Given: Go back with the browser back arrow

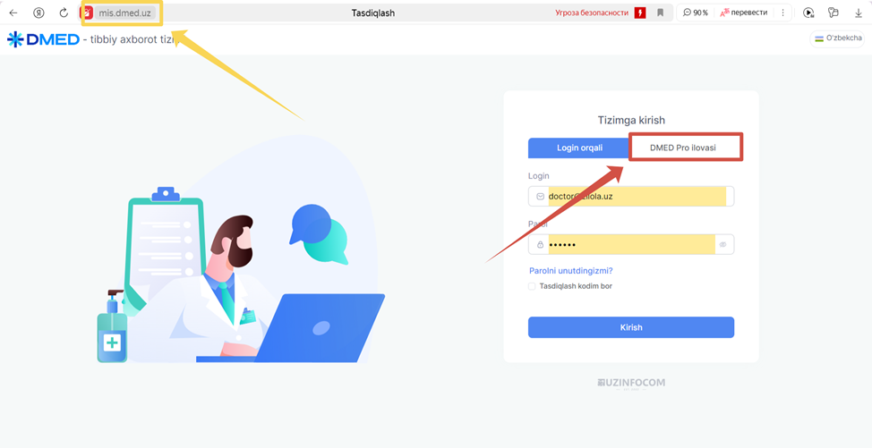Looking at the screenshot, I should [x=13, y=13].
